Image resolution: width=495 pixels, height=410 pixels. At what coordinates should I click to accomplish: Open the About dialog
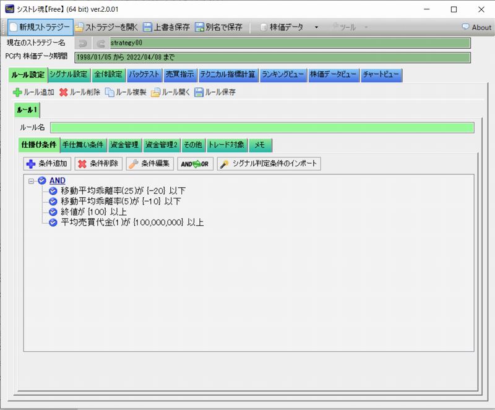(476, 27)
